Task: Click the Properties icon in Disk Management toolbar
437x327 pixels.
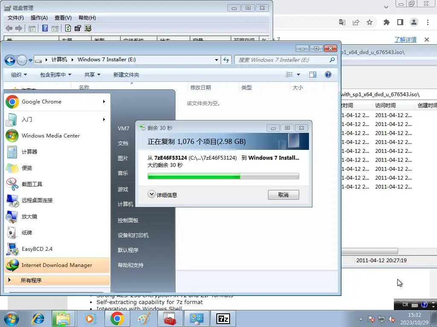Action: click(78, 28)
